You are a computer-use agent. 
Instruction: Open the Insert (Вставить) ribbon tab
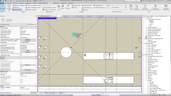21,3
